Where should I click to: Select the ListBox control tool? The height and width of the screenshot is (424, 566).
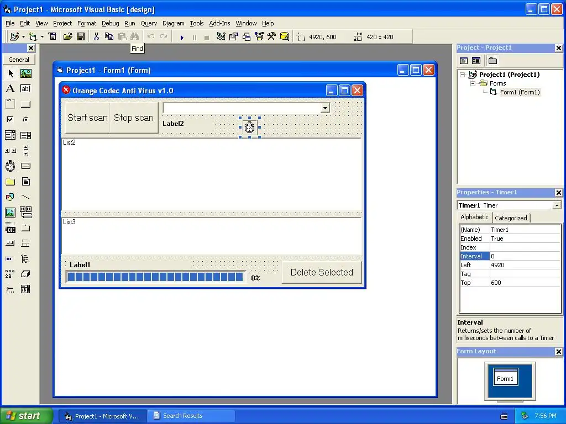pos(25,135)
